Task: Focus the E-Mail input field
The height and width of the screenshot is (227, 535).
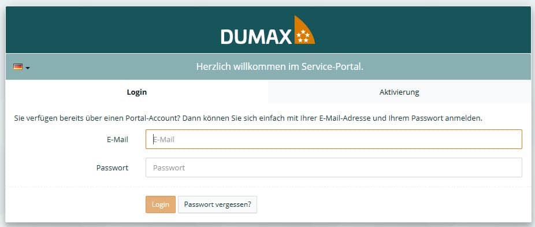Action: coord(334,139)
